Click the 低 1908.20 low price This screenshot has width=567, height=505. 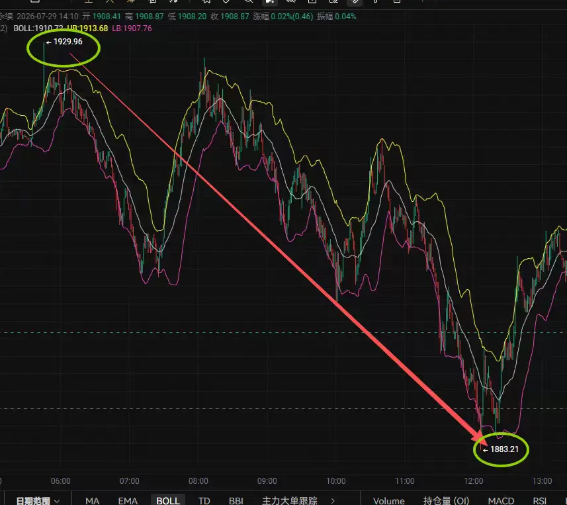click(x=187, y=17)
